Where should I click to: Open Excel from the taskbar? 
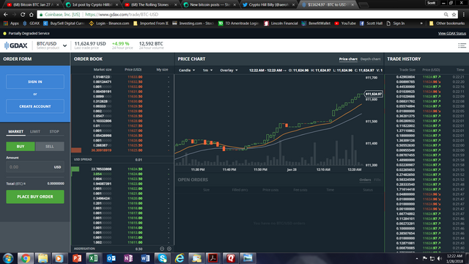pyautogui.click(x=94, y=258)
